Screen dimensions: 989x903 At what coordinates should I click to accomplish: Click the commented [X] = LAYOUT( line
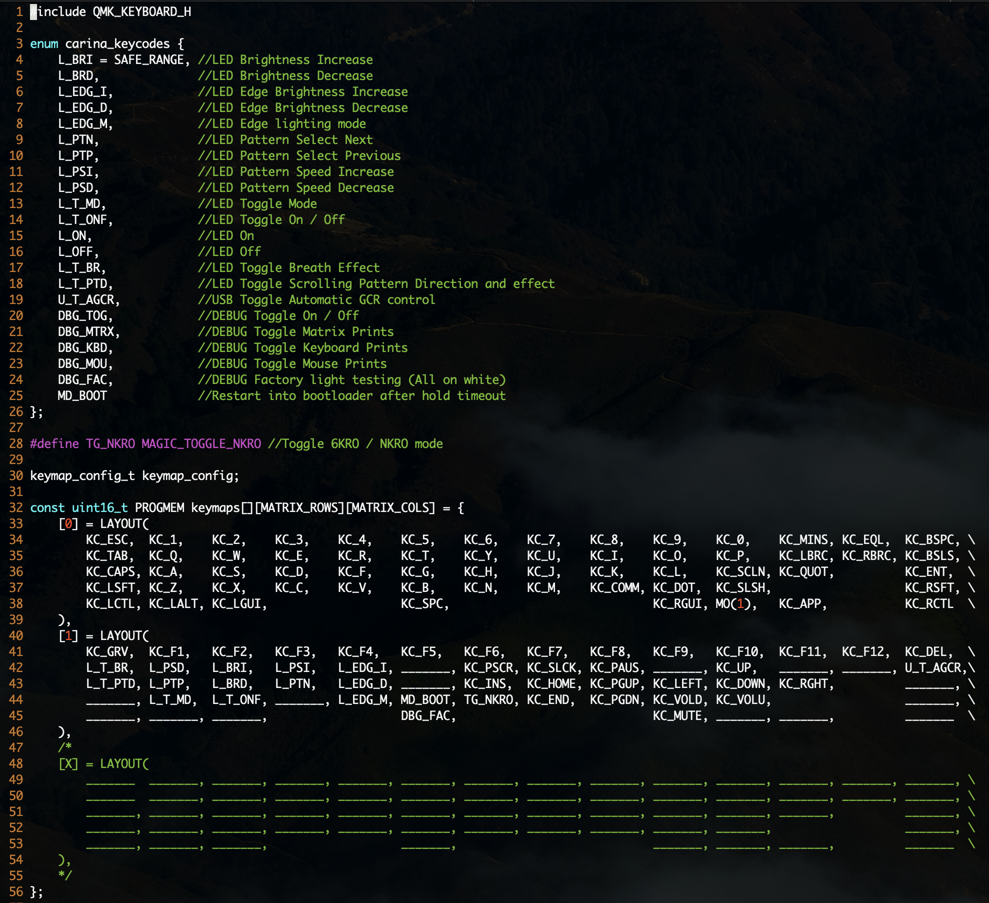[x=103, y=763]
